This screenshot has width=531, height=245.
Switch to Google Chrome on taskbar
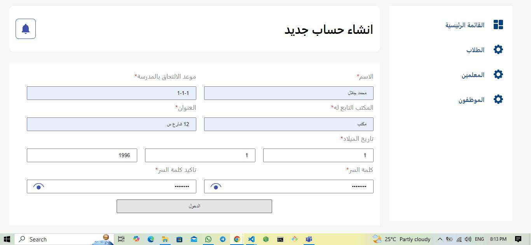[x=237, y=239]
